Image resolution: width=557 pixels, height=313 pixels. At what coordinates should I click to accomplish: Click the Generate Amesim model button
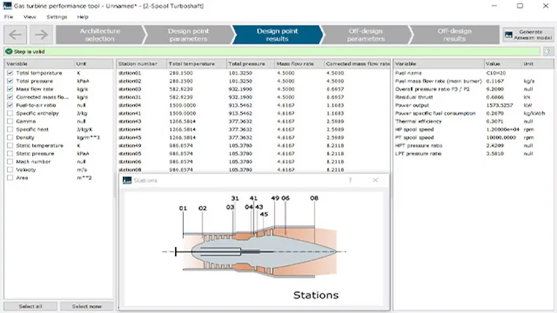click(x=527, y=35)
